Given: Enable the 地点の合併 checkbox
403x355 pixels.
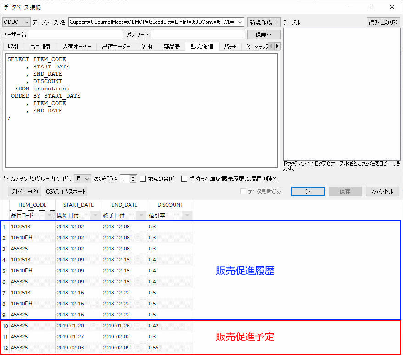Looking at the screenshot, I should [143, 179].
